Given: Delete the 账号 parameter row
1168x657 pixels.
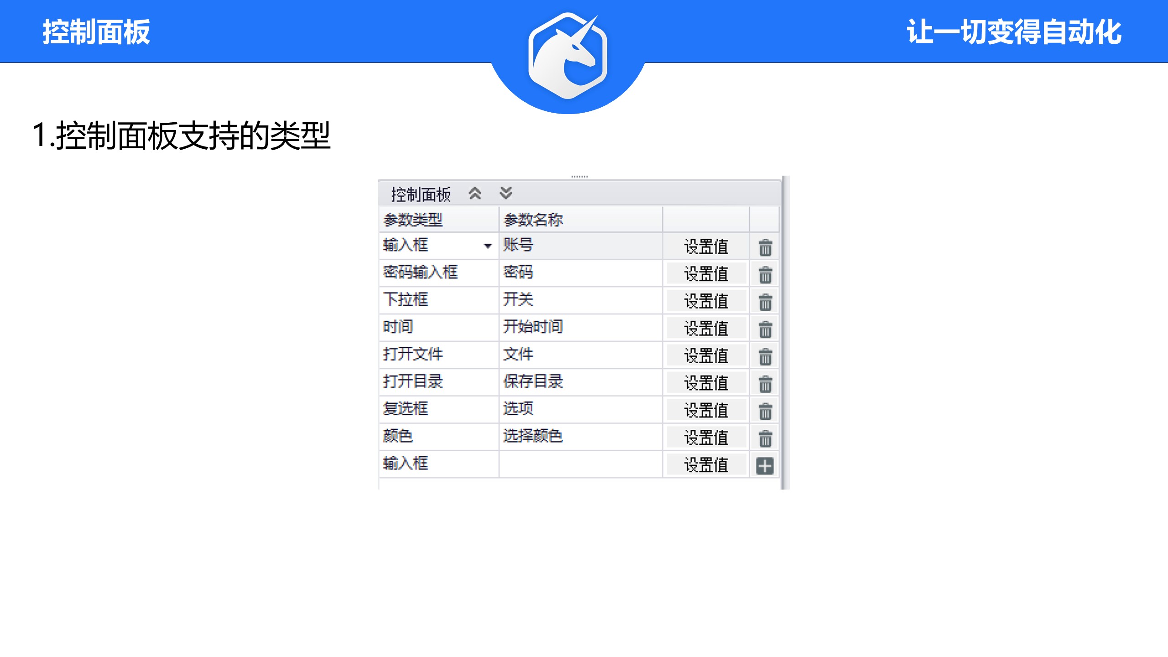Looking at the screenshot, I should coord(765,247).
